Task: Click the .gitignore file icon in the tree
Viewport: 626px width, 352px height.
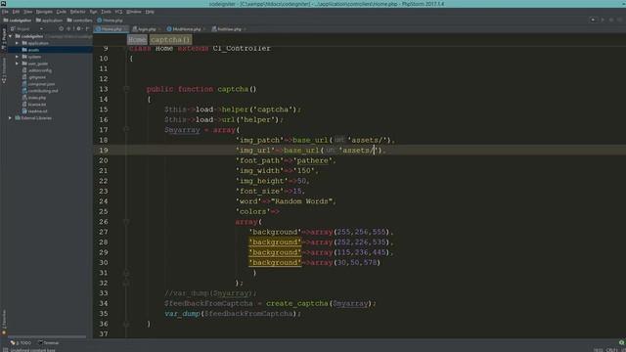Action: [x=24, y=77]
